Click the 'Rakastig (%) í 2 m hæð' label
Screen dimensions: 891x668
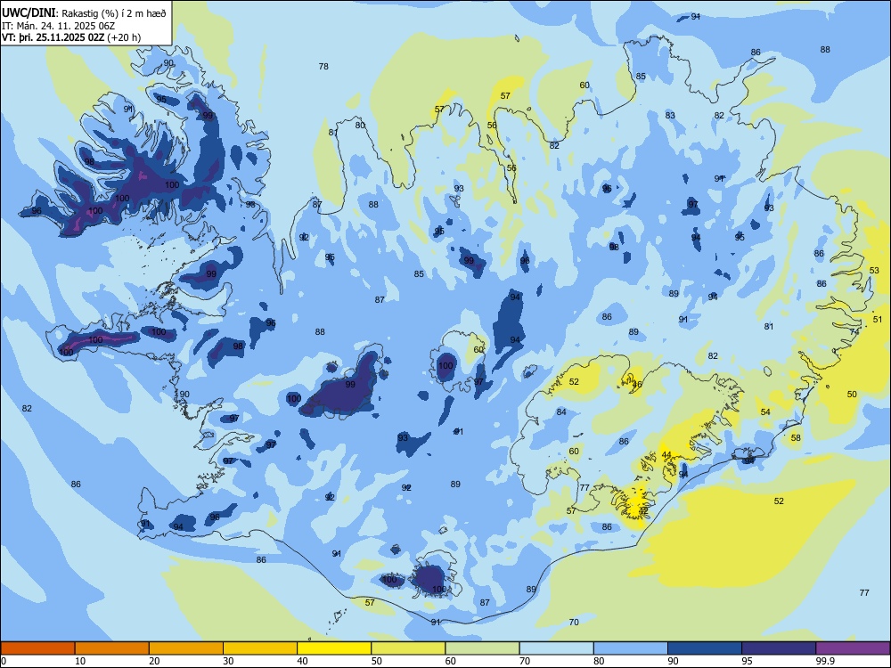[114, 13]
